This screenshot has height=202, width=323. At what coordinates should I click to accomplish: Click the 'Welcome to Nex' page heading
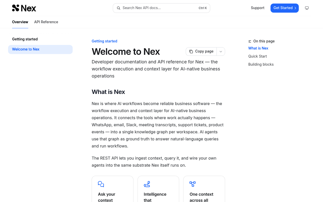pos(126,52)
